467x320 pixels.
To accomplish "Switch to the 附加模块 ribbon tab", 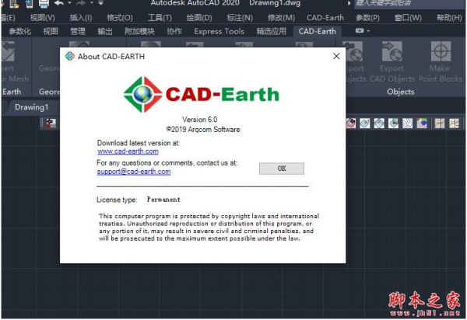I will click(139, 31).
